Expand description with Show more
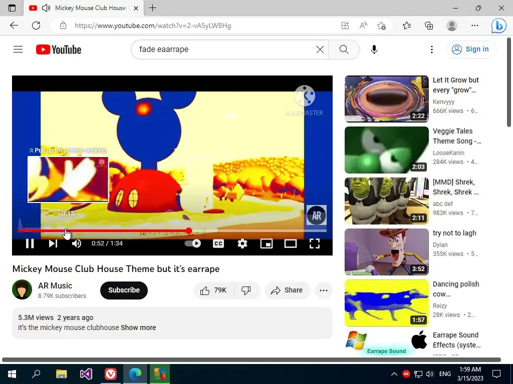 pyautogui.click(x=138, y=327)
